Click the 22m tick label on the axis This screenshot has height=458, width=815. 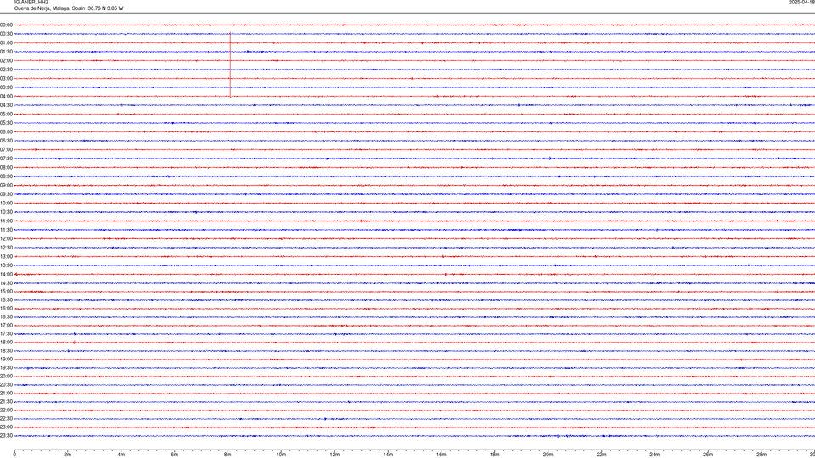(601, 455)
